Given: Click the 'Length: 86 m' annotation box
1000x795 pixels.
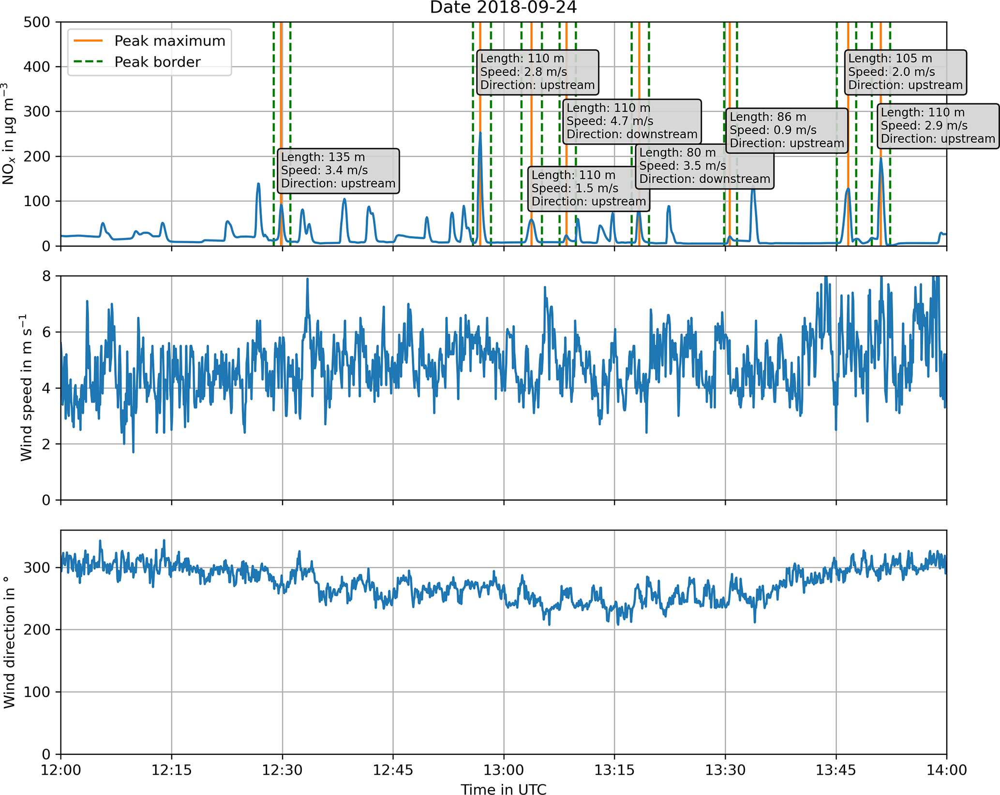Looking at the screenshot, I should 787,131.
